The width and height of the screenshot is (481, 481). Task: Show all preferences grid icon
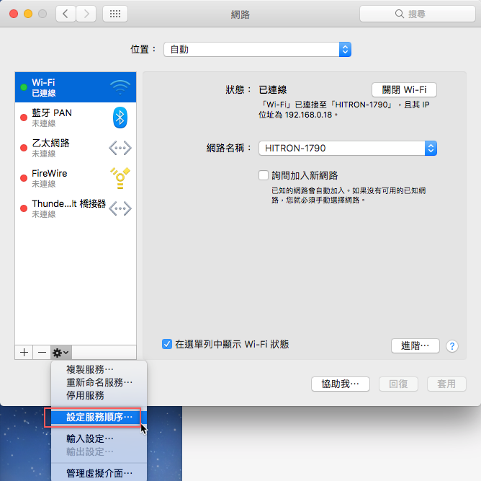coord(115,14)
